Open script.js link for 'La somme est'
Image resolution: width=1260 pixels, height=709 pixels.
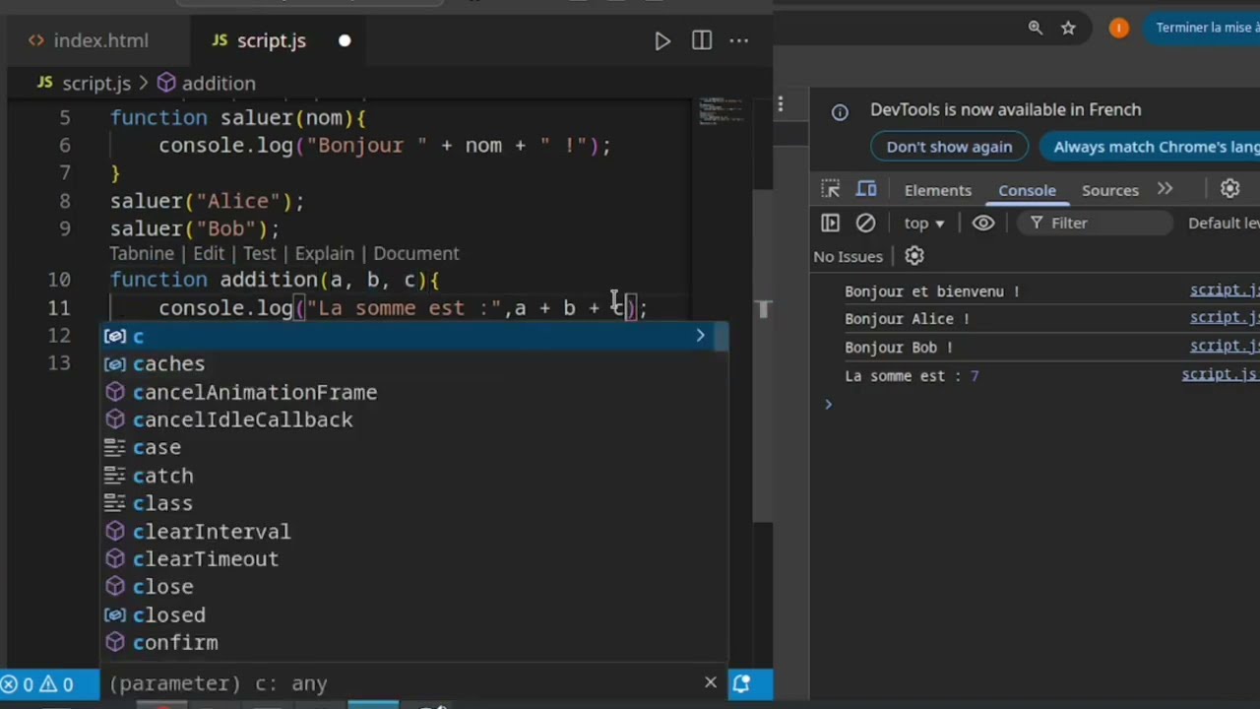(1221, 374)
